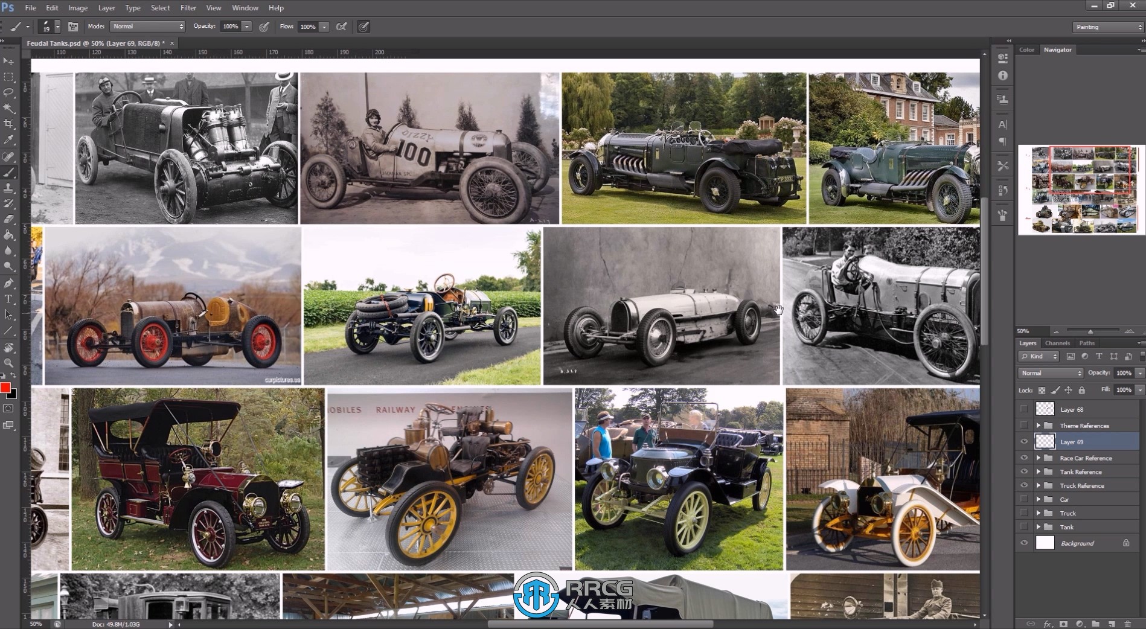Screen dimensions: 1146x629
Task: Select the Path Selection tool
Action: (x=8, y=314)
